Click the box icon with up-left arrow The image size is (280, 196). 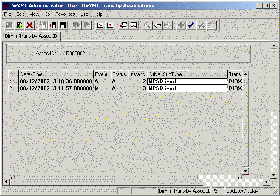[110, 25]
